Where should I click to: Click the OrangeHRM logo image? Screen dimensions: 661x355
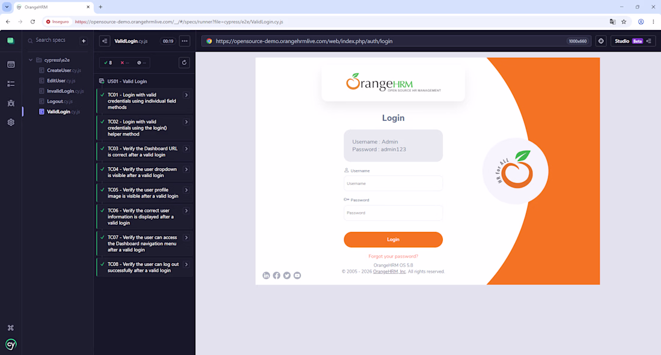pos(393,83)
